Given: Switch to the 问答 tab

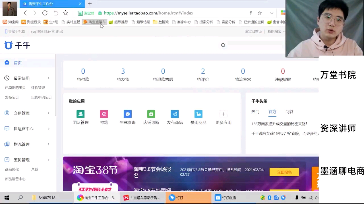Looking at the screenshot, I should 289,112.
